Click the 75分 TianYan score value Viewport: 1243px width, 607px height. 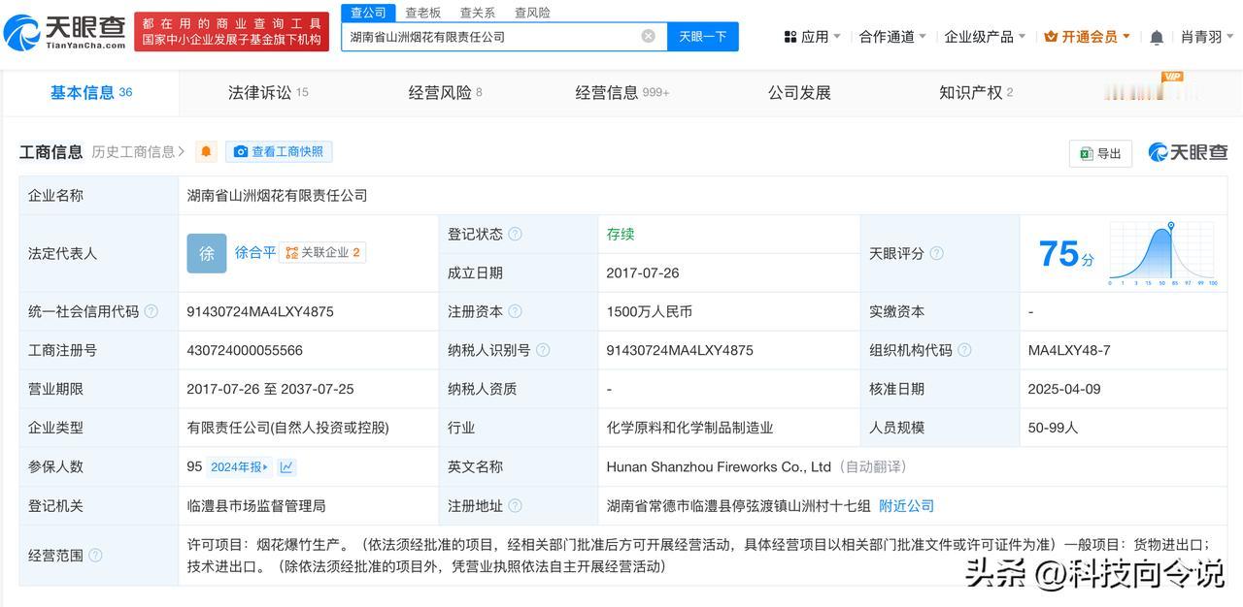[1066, 253]
